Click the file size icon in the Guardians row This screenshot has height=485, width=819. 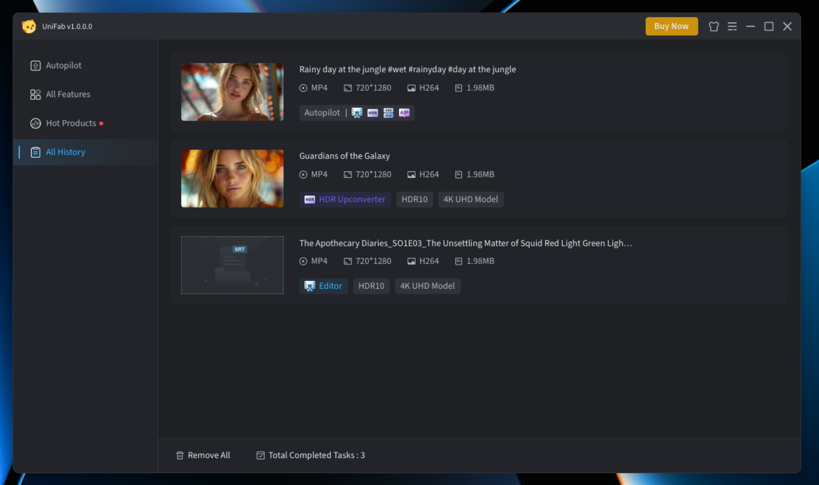458,175
